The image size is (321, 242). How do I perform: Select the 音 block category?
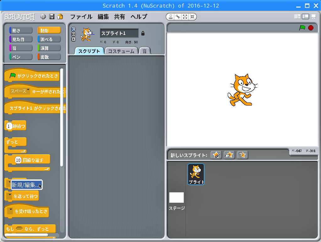click(21, 48)
